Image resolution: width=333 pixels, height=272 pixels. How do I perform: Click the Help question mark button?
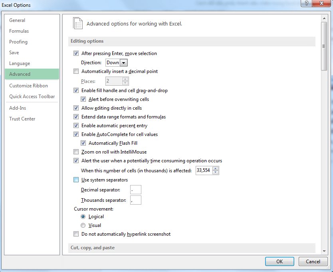(307, 3)
